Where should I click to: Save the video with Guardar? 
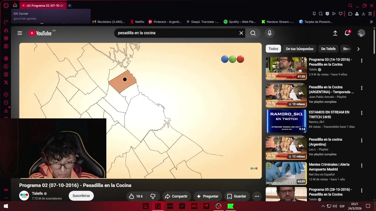[236, 196]
